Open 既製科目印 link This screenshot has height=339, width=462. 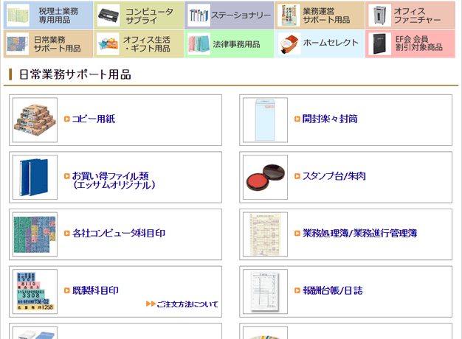(95, 290)
